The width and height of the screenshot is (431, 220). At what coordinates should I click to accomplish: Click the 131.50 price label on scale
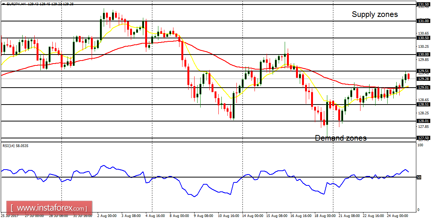pyautogui.click(x=423, y=4)
